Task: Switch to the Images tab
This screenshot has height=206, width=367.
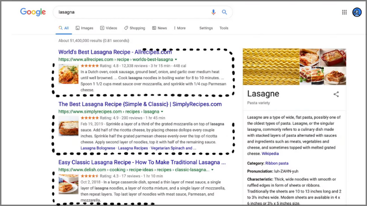Action: click(84, 28)
